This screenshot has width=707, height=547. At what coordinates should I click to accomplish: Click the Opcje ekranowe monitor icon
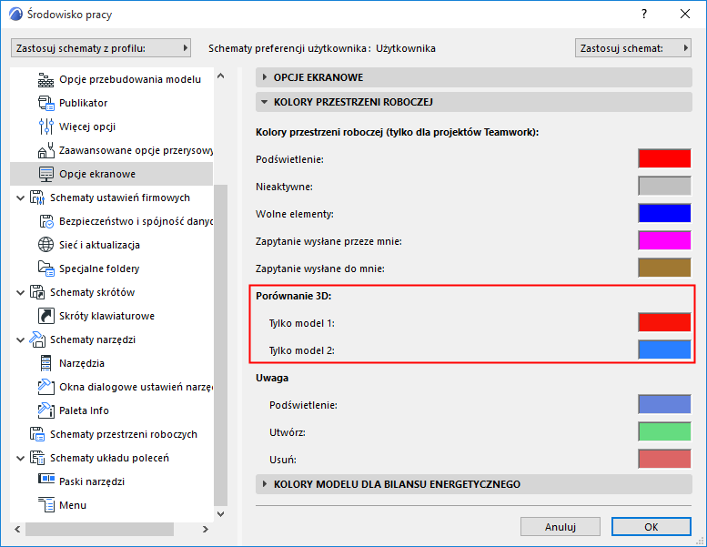coord(46,174)
